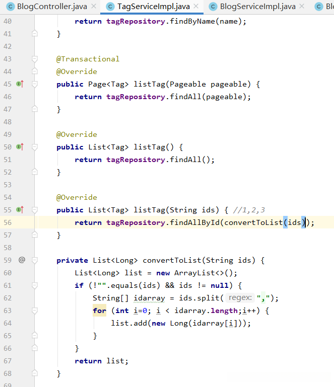This screenshot has height=387, width=334.
Task: Collapse fold end marker on line 57
Action: (x=35, y=235)
